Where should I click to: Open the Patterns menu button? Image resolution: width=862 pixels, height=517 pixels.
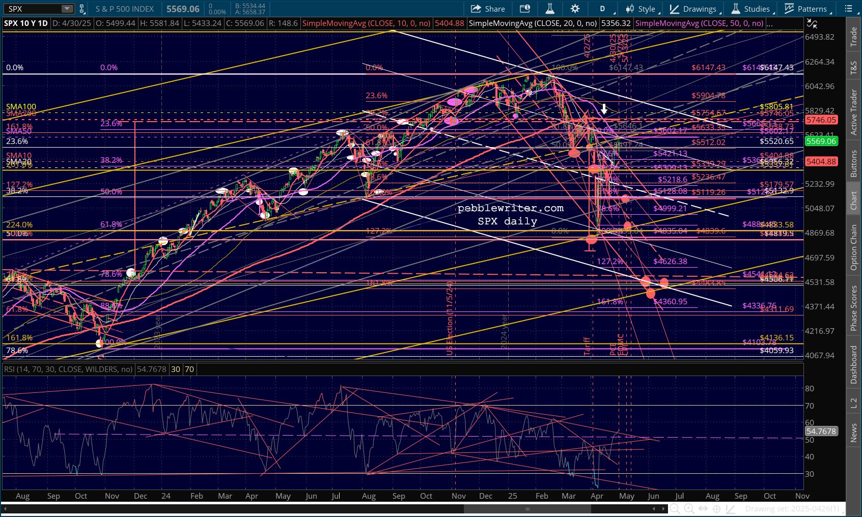coord(808,9)
